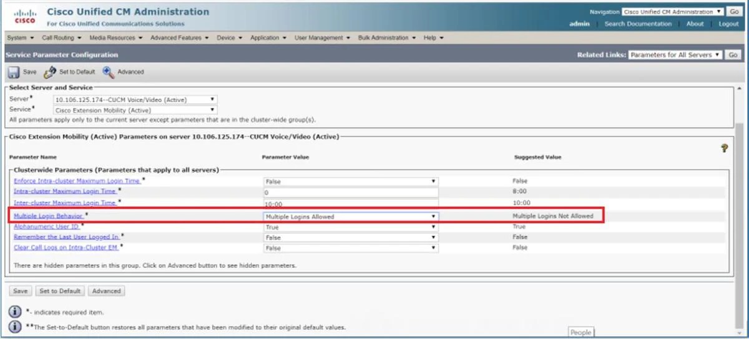Click Intra-cluster Maximum Login Time link
Image resolution: width=749 pixels, height=339 pixels.
65,191
